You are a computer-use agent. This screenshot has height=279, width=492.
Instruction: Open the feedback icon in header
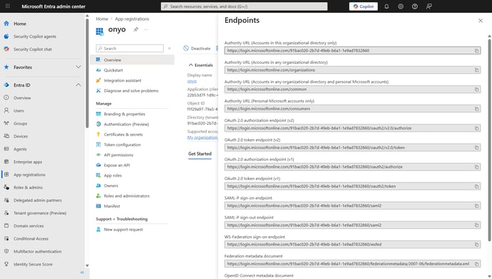pos(429,6)
